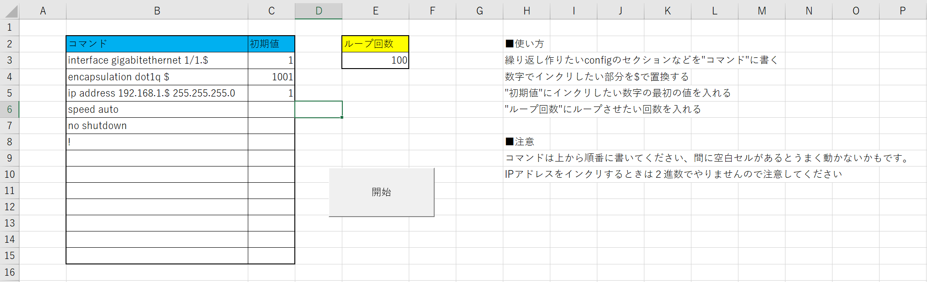Select the cell containing only "!"

tap(157, 142)
